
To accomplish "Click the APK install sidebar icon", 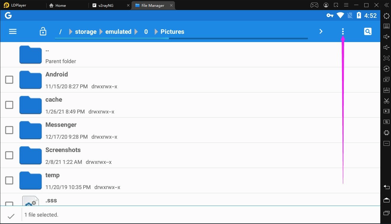I will 386,90.
